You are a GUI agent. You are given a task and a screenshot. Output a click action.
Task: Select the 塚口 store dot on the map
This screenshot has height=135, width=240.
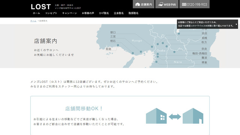click(152, 46)
